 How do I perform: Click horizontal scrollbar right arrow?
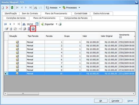point(134,94)
